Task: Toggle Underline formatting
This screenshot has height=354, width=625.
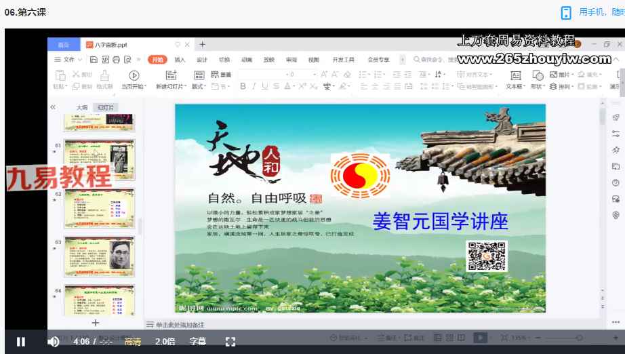Action: (x=264, y=86)
